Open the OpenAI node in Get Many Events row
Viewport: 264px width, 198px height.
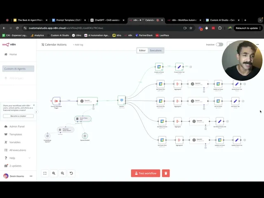coord(200,121)
